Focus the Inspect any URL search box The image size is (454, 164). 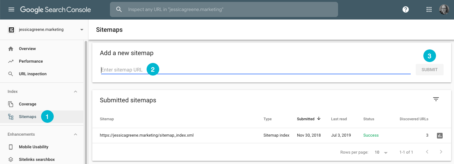[x=224, y=9]
